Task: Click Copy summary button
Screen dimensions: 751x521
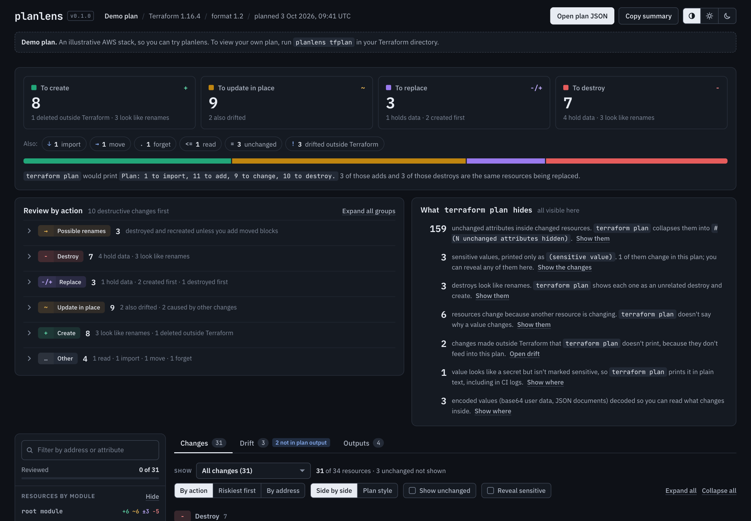Action: click(648, 16)
